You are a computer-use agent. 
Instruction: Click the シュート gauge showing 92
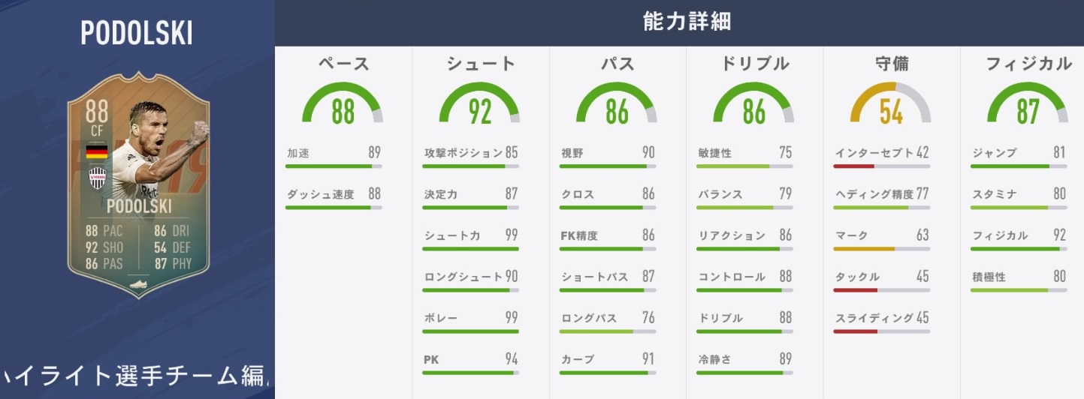click(x=480, y=105)
